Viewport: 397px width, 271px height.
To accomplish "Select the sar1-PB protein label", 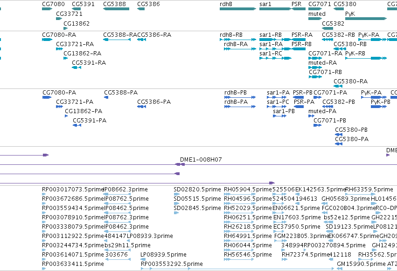I will coord(284,111).
